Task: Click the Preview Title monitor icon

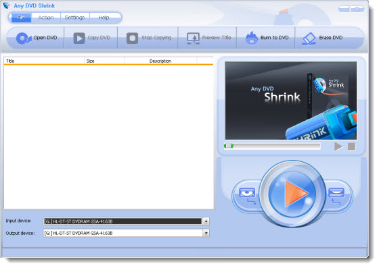Action: pyautogui.click(x=193, y=38)
